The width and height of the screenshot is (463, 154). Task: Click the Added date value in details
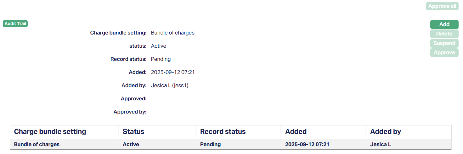(173, 72)
